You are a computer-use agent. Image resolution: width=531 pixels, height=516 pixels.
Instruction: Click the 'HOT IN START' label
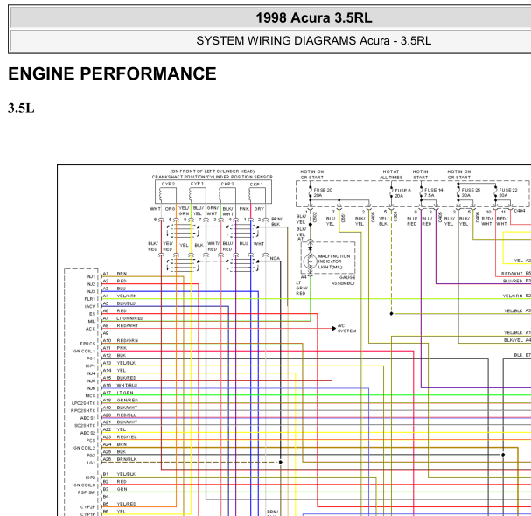coord(420,174)
